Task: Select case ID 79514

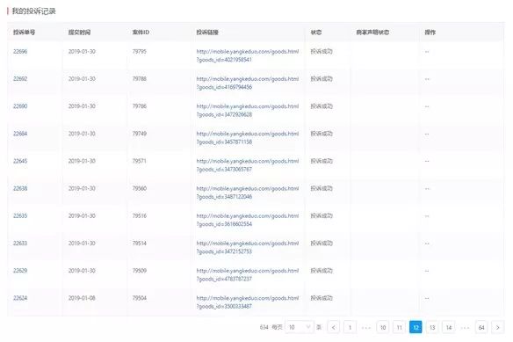Action: coord(140,243)
